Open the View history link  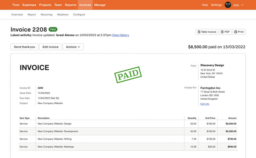[120, 35]
